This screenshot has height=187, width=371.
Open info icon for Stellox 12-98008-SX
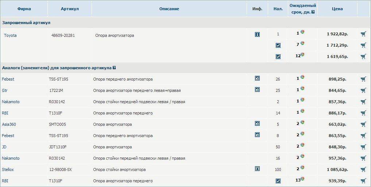257,169
